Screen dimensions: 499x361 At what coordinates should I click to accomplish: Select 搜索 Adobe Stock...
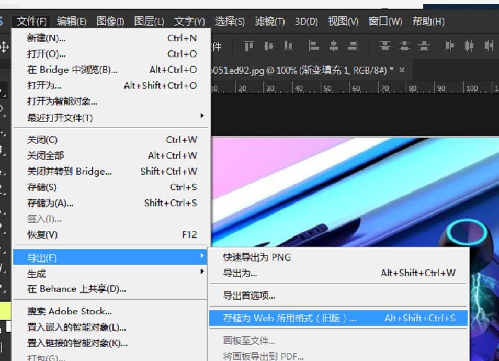[110, 311]
